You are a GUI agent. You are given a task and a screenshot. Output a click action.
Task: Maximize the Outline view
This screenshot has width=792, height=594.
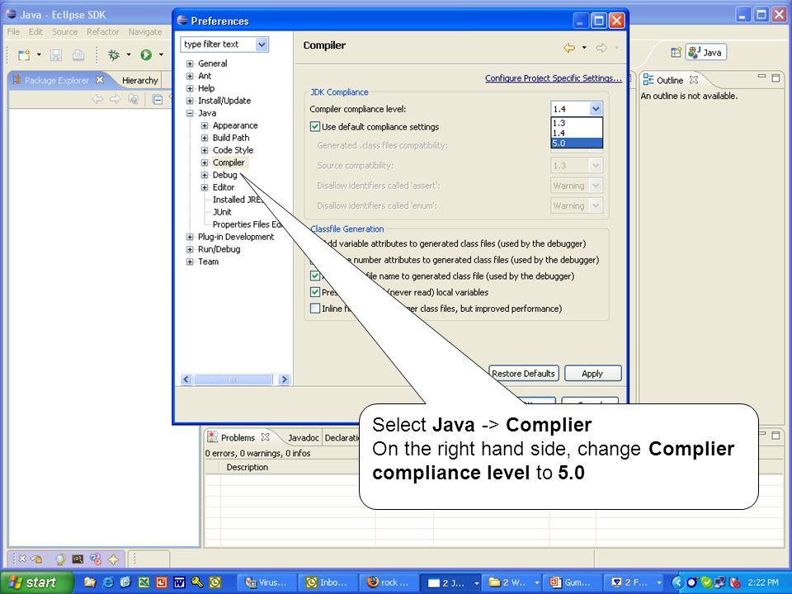775,78
